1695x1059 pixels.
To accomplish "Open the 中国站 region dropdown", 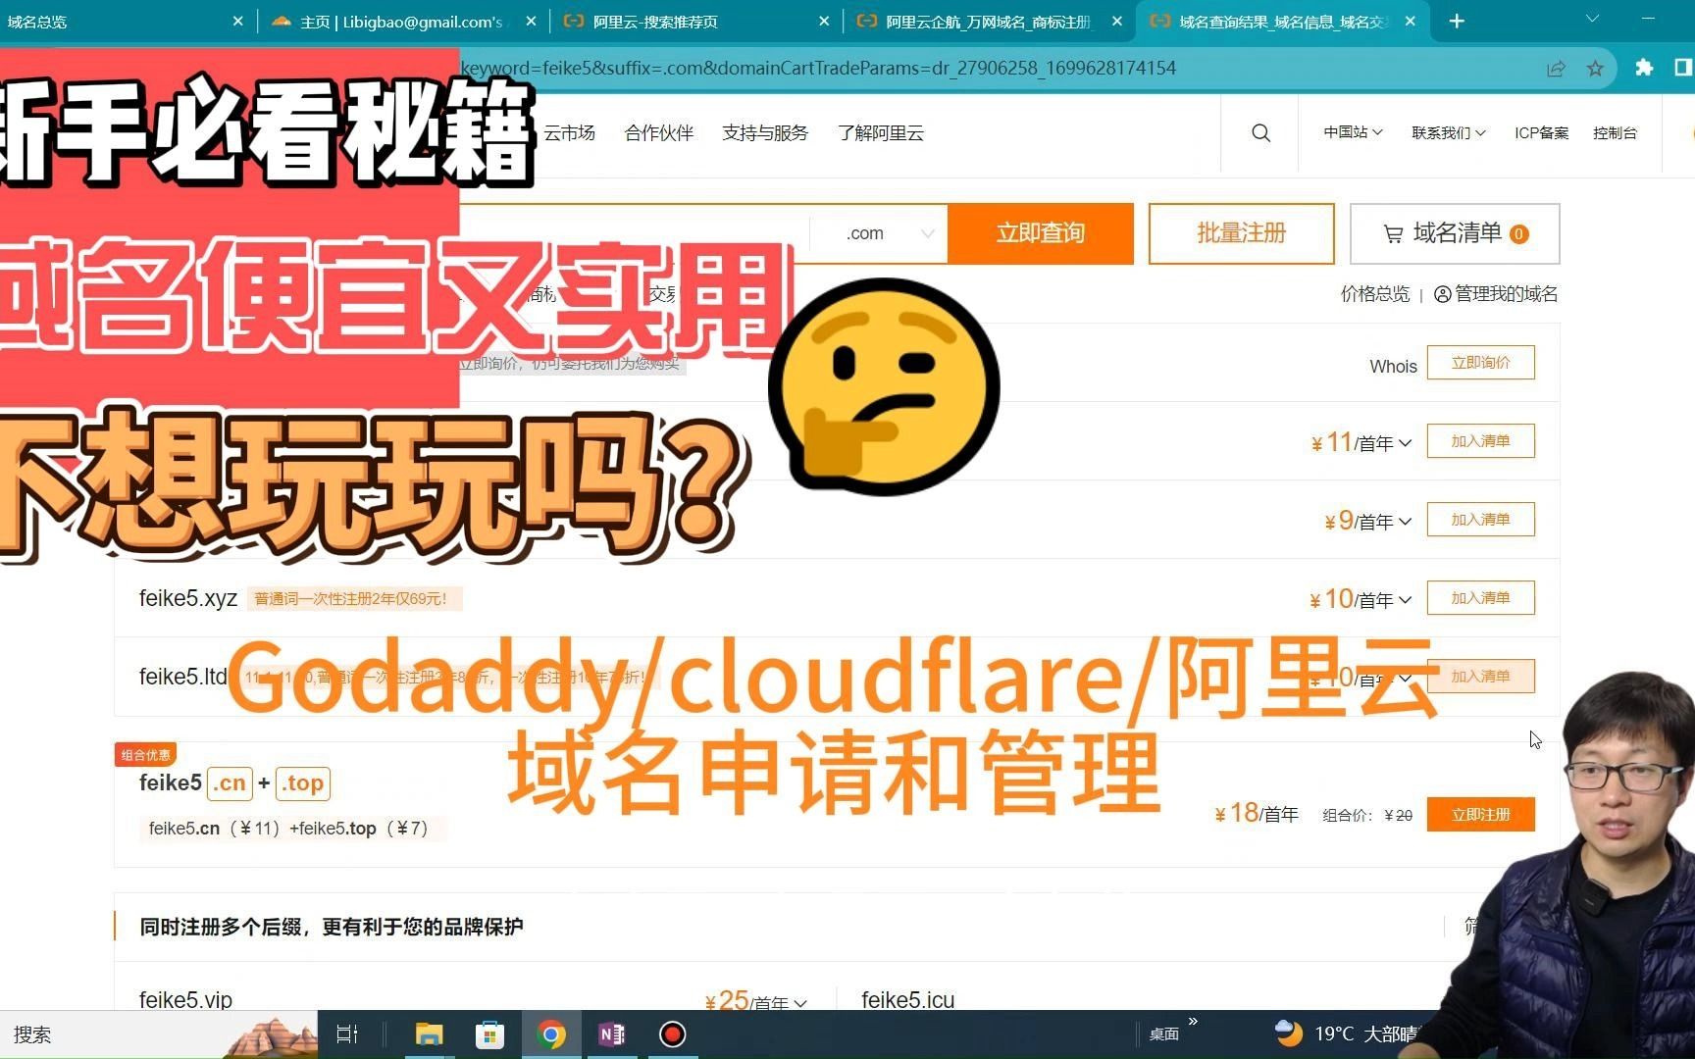I will pyautogui.click(x=1352, y=132).
